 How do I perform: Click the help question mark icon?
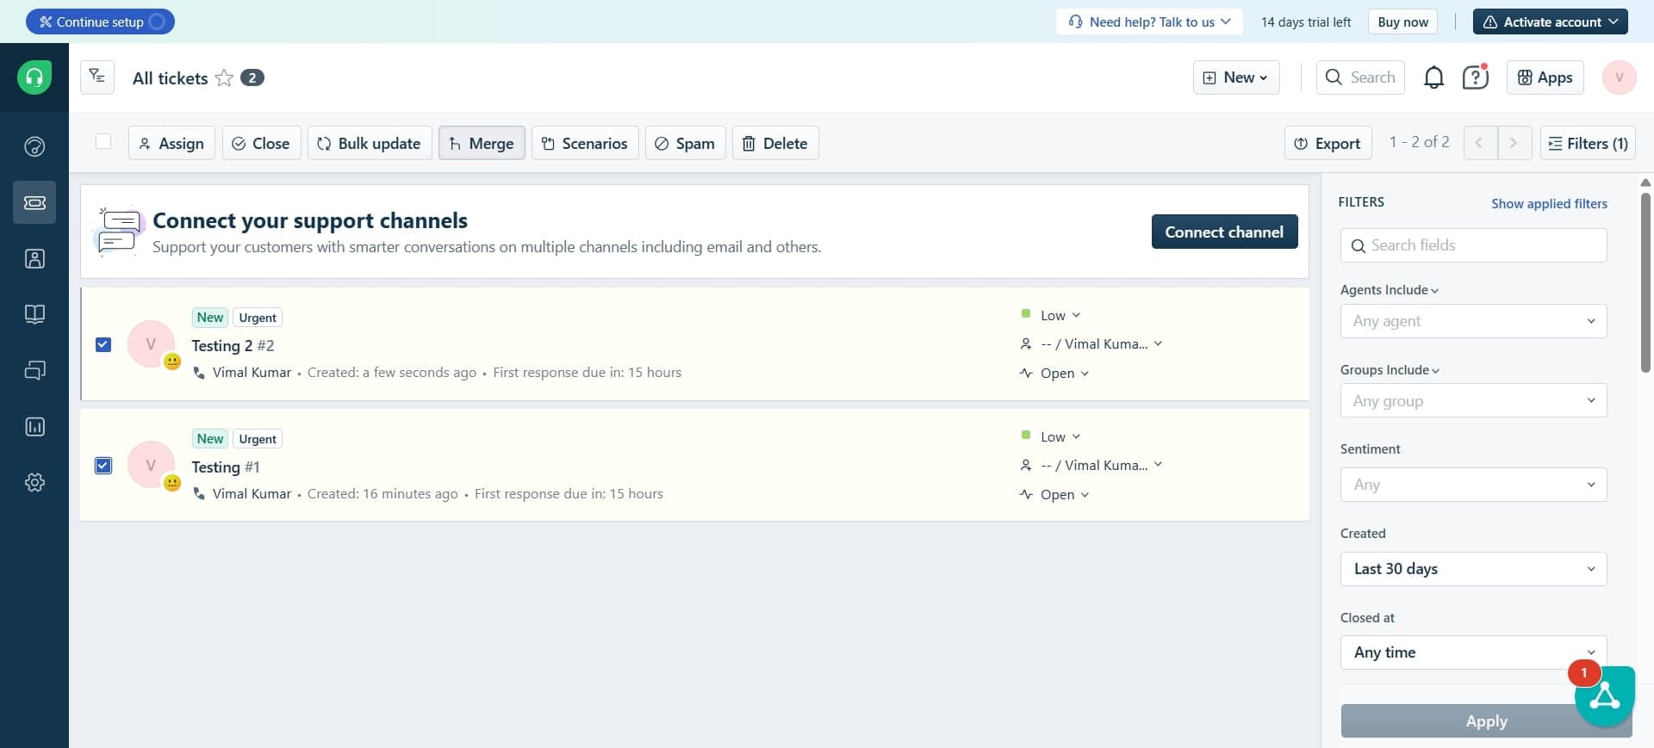pos(1475,77)
